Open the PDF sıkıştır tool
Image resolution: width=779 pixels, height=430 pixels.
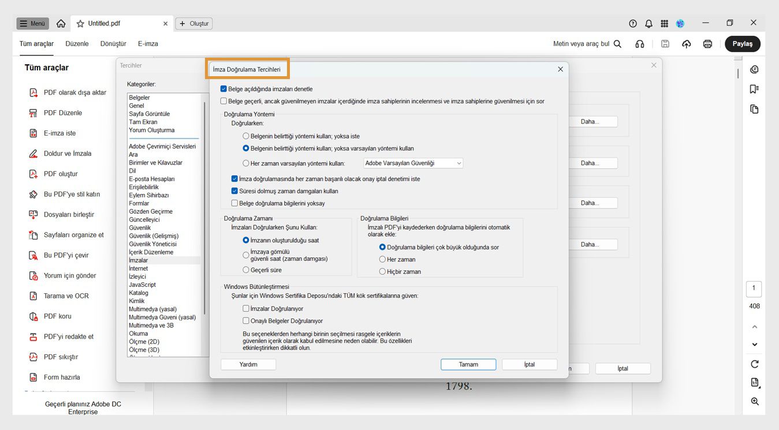click(53, 357)
